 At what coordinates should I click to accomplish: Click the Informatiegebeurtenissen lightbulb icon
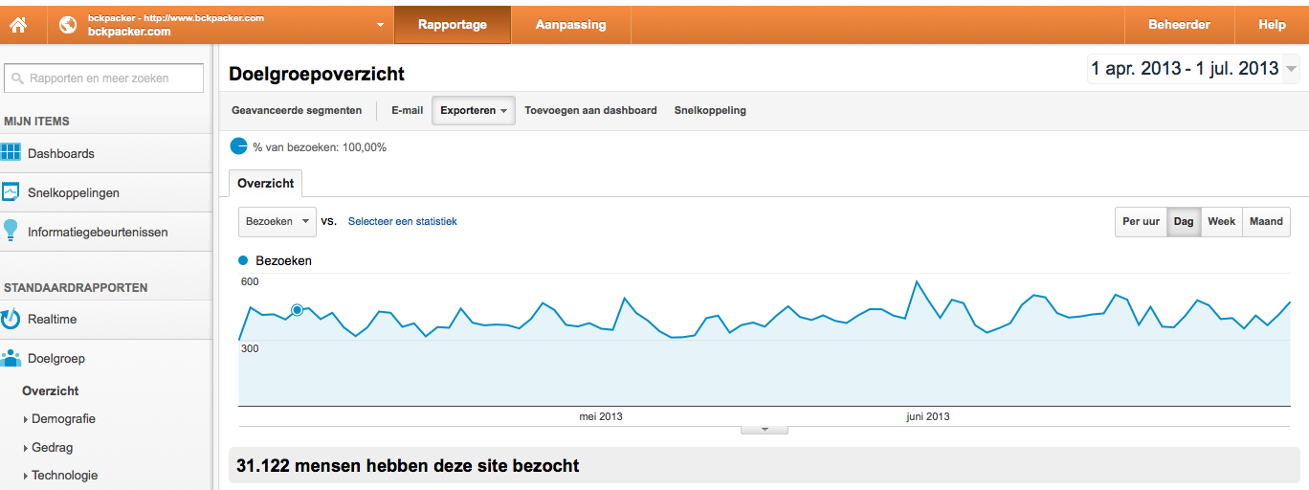11,231
